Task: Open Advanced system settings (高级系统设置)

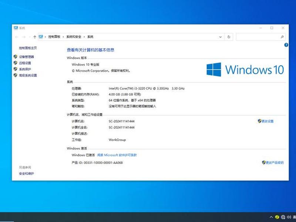Action: tap(28, 75)
